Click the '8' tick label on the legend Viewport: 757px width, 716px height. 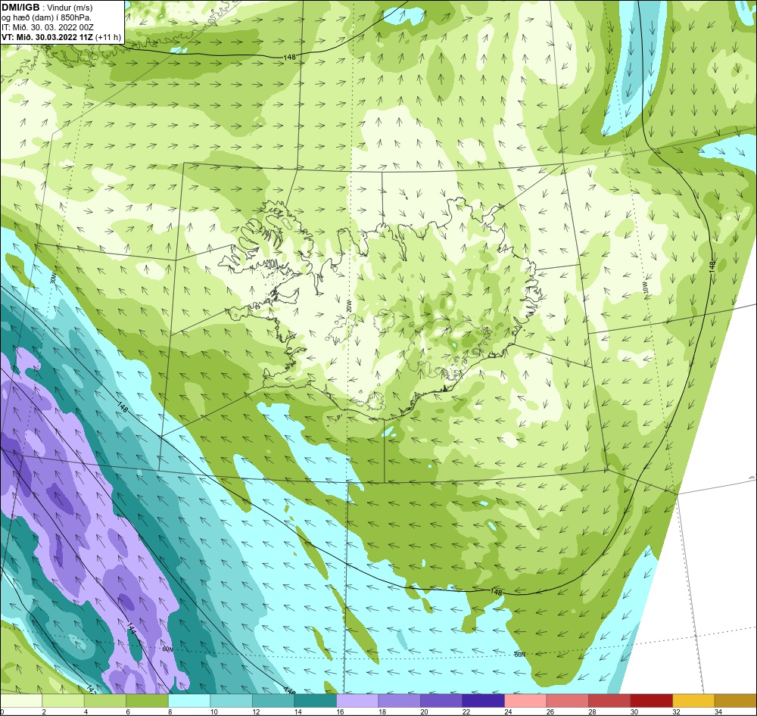tap(170, 711)
